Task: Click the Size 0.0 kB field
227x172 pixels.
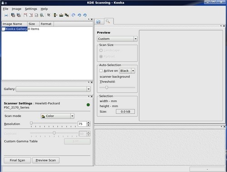Action: pyautogui.click(x=125, y=112)
